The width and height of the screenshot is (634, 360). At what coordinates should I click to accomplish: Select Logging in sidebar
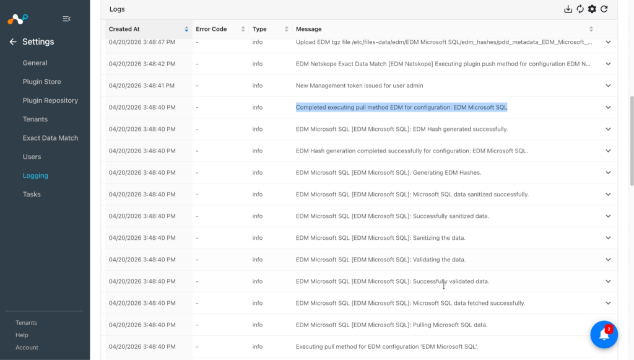click(35, 175)
